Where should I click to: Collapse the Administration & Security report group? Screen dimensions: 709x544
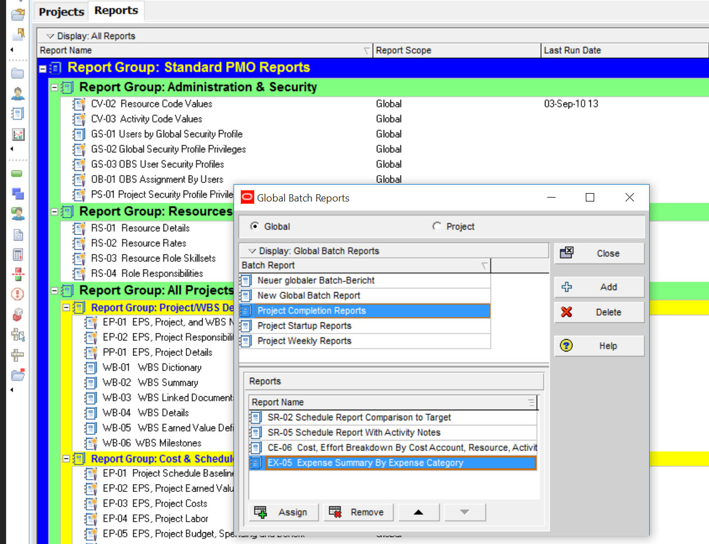tap(54, 88)
